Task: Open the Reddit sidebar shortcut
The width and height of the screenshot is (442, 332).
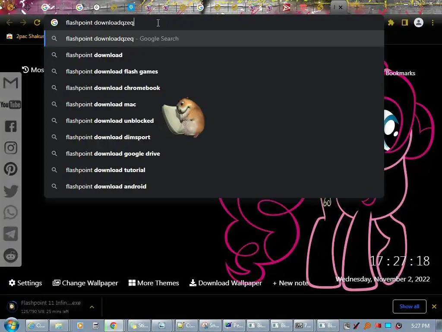Action: pos(11,255)
